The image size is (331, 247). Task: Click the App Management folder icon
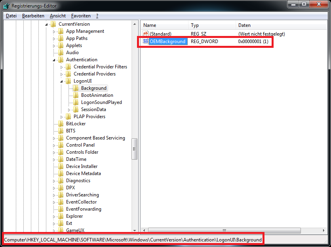pos(61,31)
